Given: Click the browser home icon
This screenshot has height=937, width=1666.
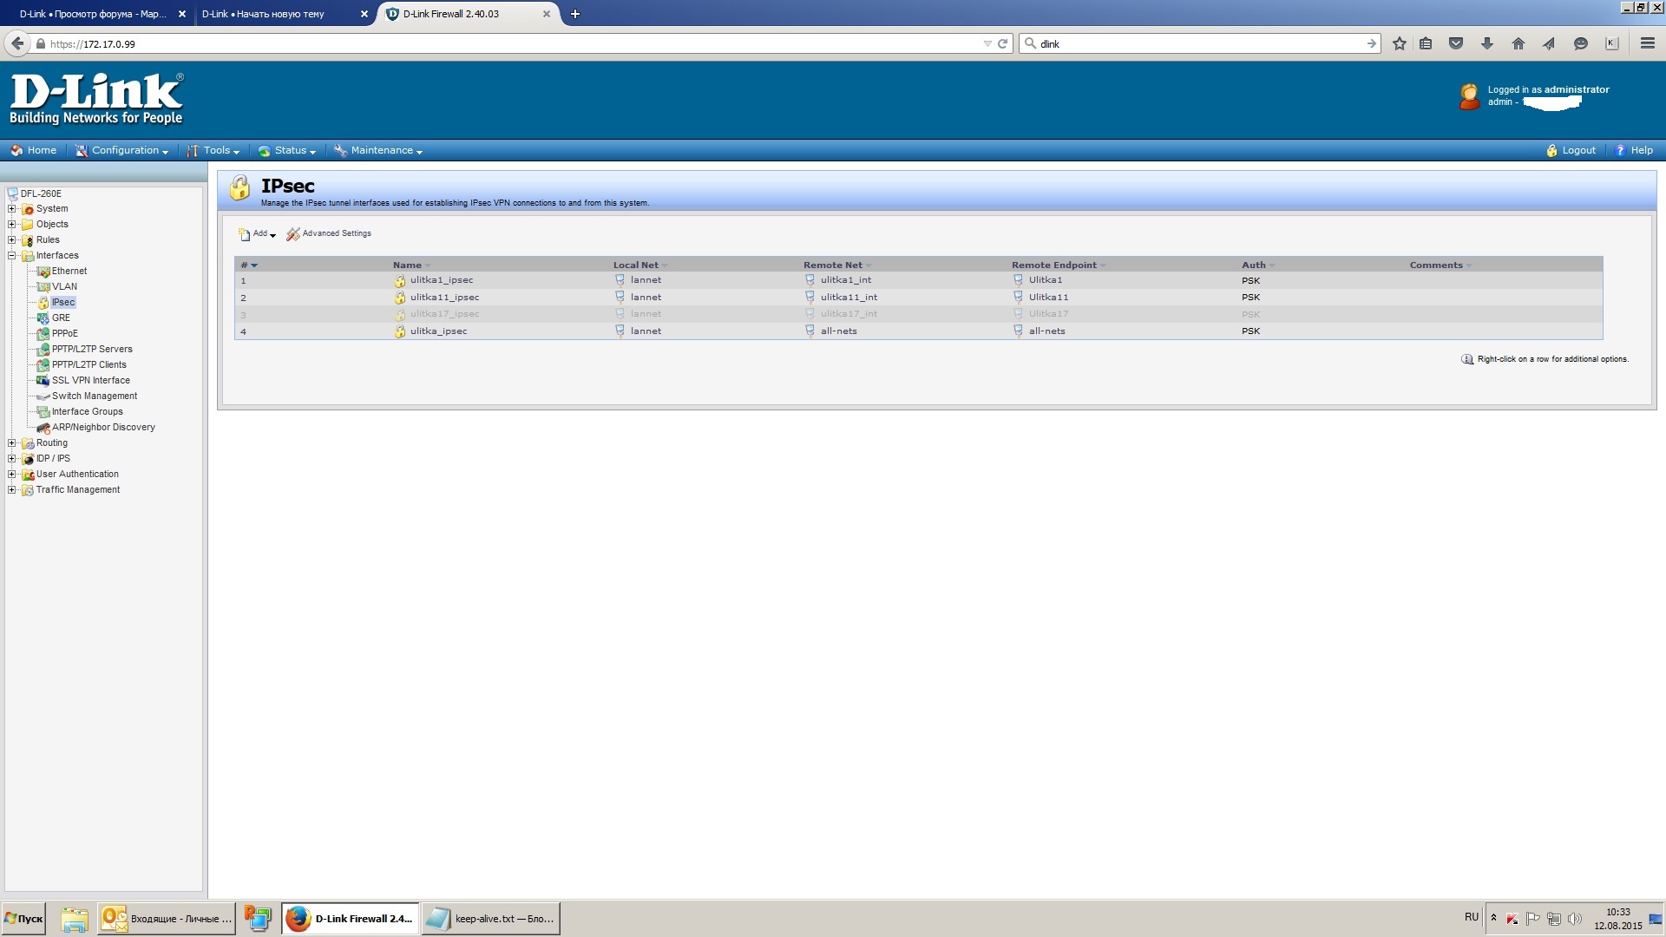Looking at the screenshot, I should [1518, 43].
